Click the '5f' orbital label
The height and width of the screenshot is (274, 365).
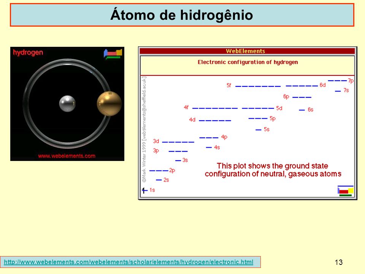point(229,85)
